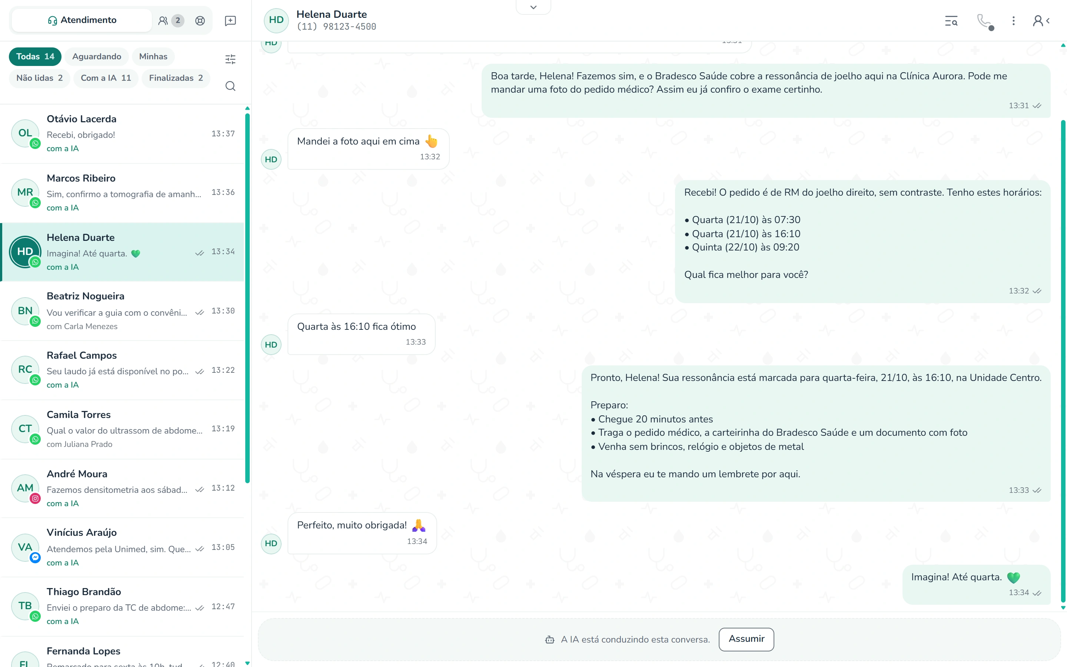Click 'com Carla Menezes' label under Beatriz Nogueira
This screenshot has height=667, width=1067.
82,326
